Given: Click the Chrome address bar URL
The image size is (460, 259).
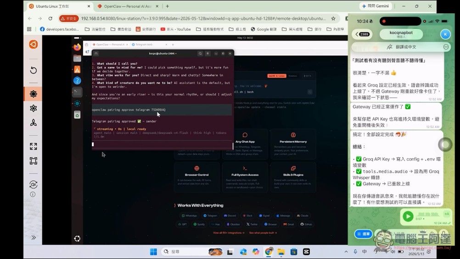Looking at the screenshot, I should tap(203, 18).
